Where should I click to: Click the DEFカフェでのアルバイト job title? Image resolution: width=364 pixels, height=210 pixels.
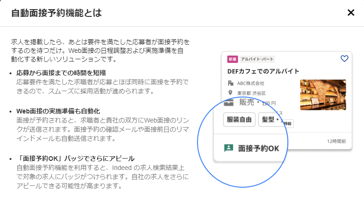click(x=263, y=71)
